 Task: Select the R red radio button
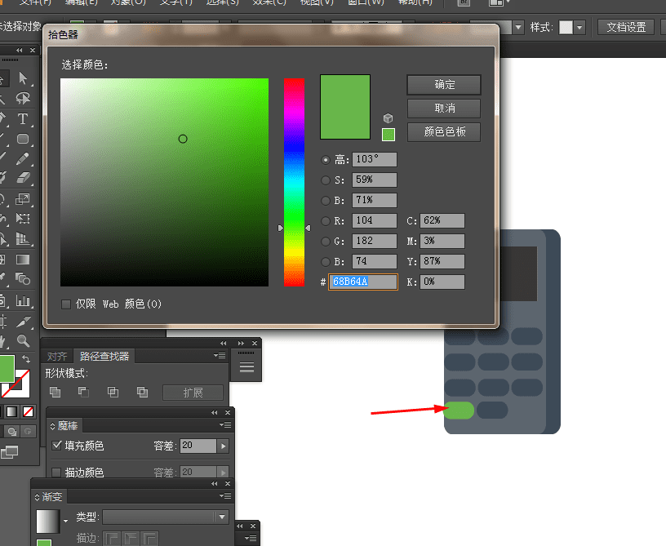point(326,221)
